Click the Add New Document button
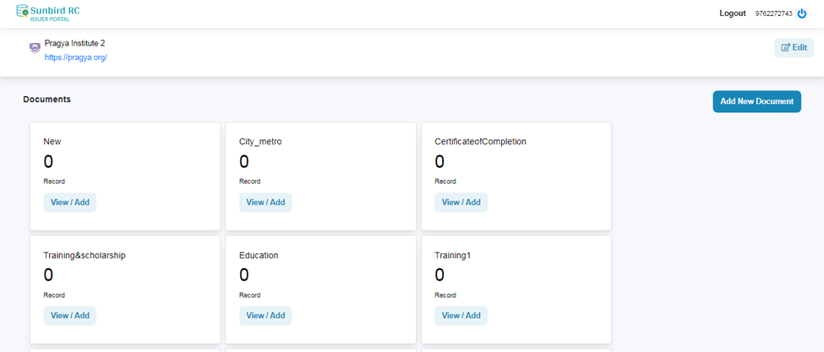 click(756, 101)
